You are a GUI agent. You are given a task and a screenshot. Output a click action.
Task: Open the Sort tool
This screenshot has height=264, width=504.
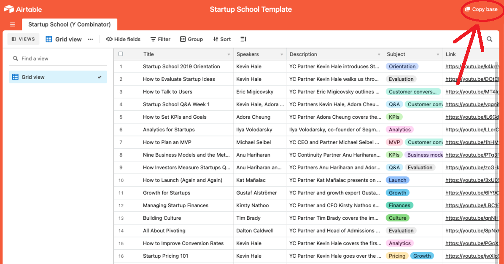pyautogui.click(x=222, y=39)
